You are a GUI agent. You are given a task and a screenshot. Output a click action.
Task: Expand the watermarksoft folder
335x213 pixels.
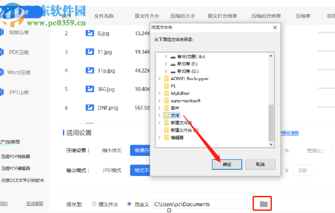[x=159, y=101]
